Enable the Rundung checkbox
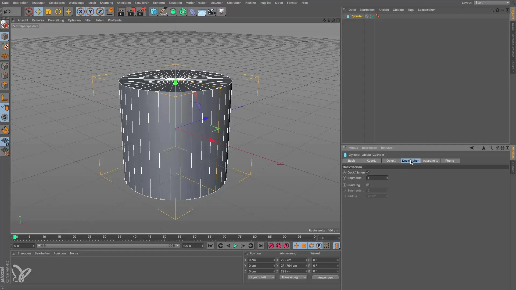516x290 pixels. coord(368,185)
